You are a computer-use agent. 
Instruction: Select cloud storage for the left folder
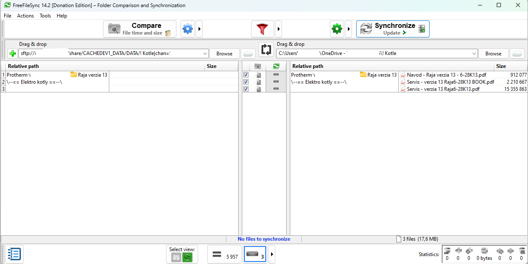(248, 54)
